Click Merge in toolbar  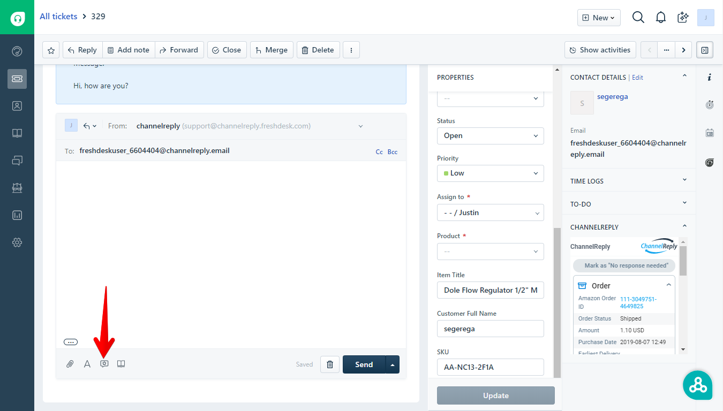(x=272, y=50)
